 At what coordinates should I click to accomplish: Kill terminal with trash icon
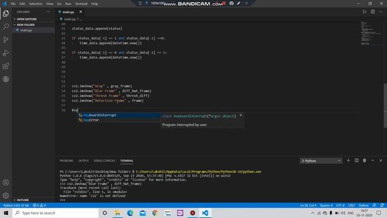click(x=365, y=160)
